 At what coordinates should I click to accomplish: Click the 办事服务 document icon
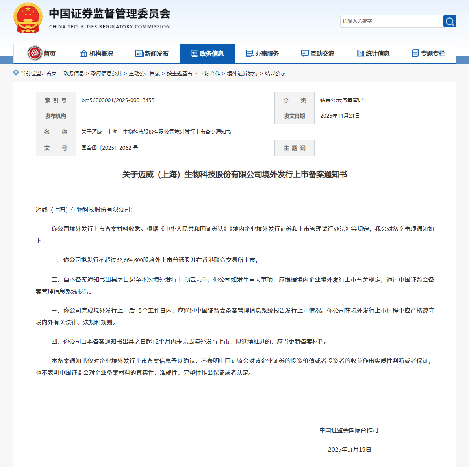(250, 54)
